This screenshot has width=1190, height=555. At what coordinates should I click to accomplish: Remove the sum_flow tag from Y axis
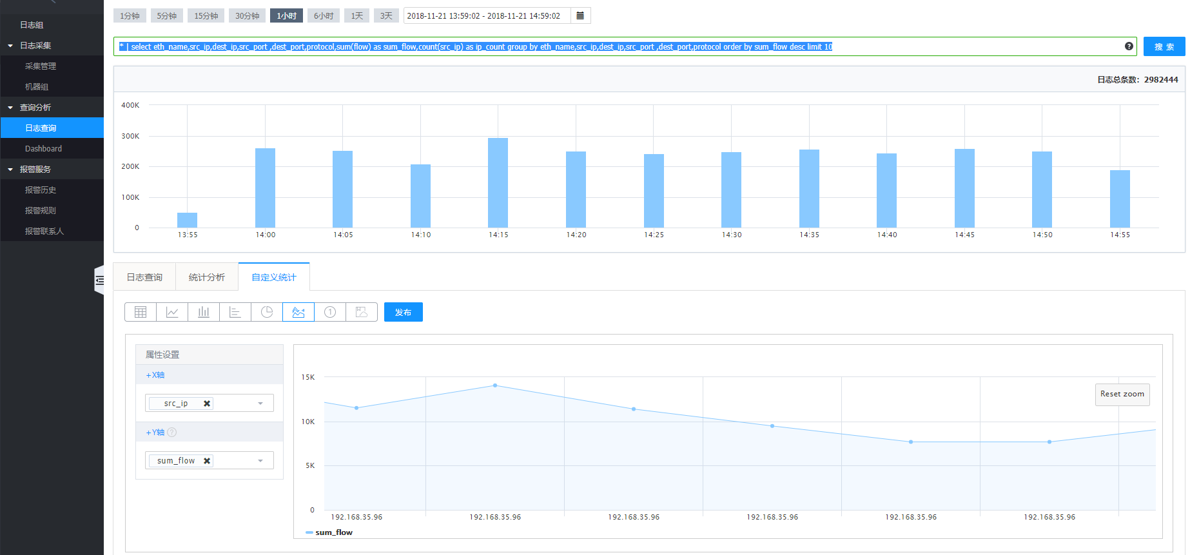(207, 461)
